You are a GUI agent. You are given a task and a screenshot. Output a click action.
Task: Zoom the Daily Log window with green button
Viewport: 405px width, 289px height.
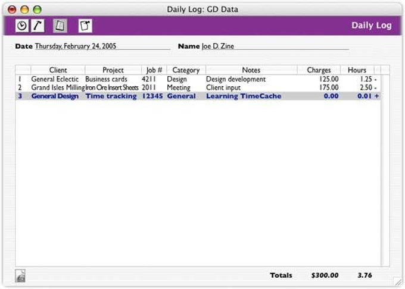pyautogui.click(x=37, y=10)
